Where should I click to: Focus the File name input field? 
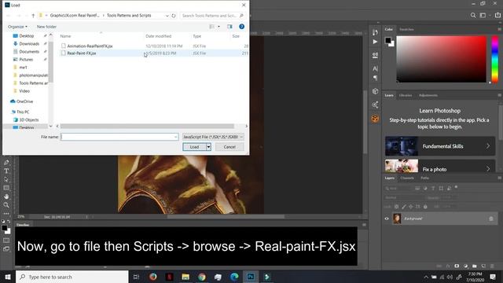coord(119,137)
